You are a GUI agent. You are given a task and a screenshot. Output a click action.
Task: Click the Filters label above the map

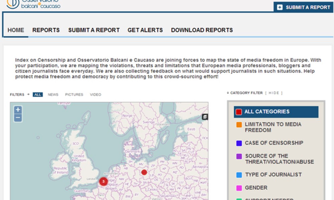(x=17, y=95)
